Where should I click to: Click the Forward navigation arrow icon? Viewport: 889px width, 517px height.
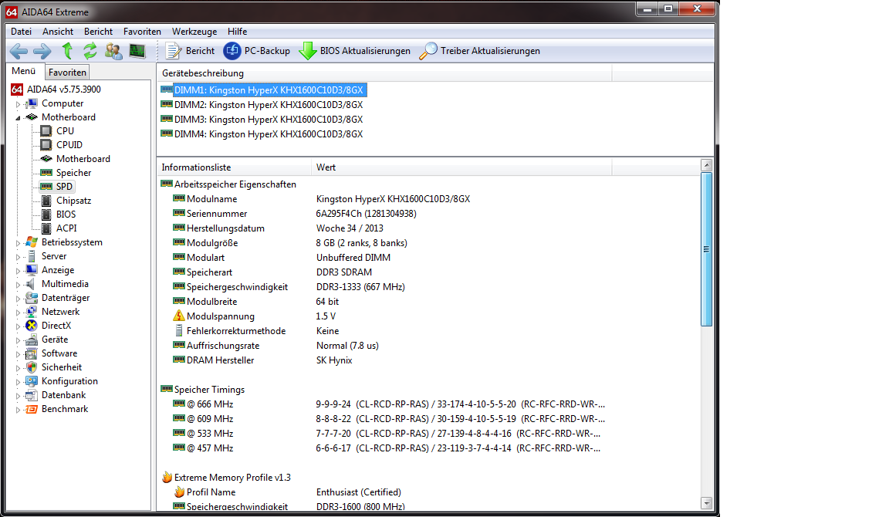click(x=42, y=51)
